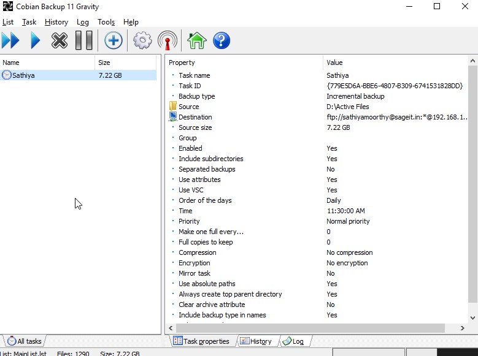Open the Task menu
The image size is (478, 356).
click(29, 22)
